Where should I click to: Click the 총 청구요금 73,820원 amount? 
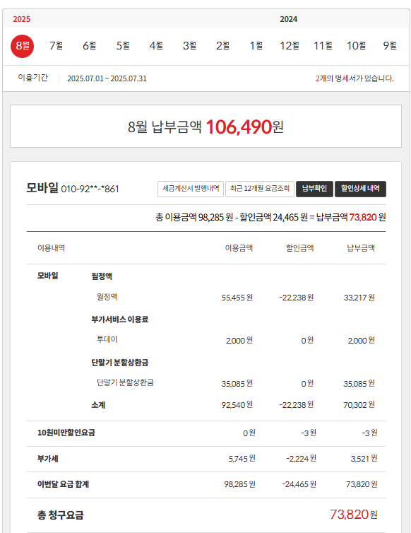(354, 515)
